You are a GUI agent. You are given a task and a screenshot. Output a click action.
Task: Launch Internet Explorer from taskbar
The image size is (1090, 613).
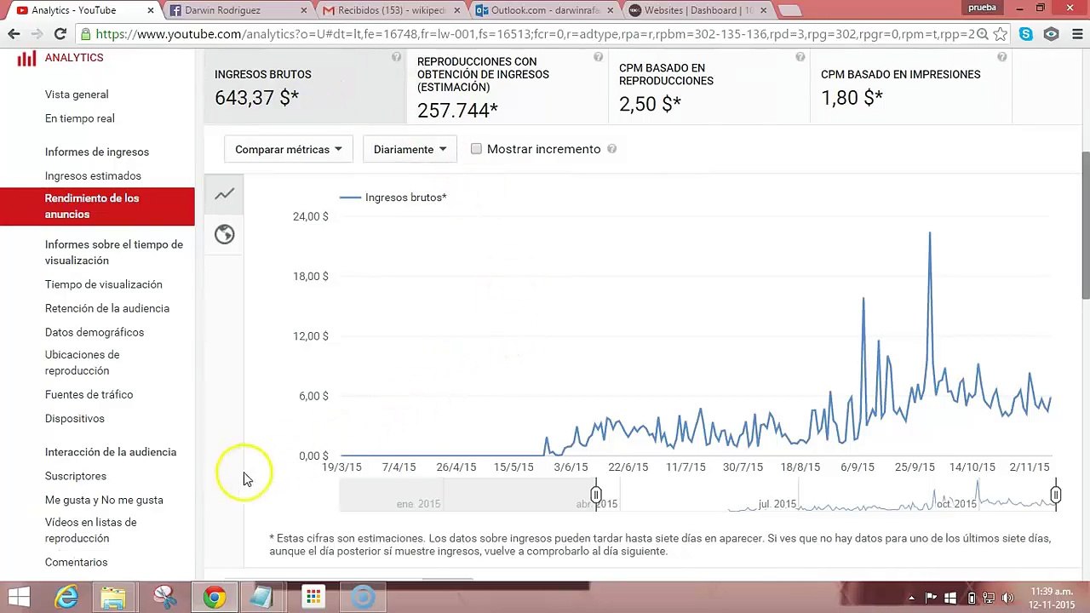coord(66,598)
